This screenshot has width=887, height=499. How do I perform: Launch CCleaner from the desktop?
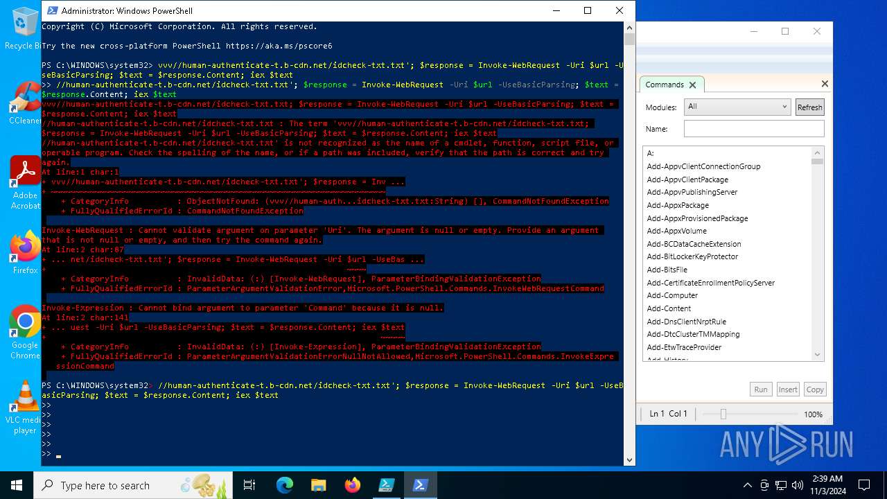[x=25, y=103]
